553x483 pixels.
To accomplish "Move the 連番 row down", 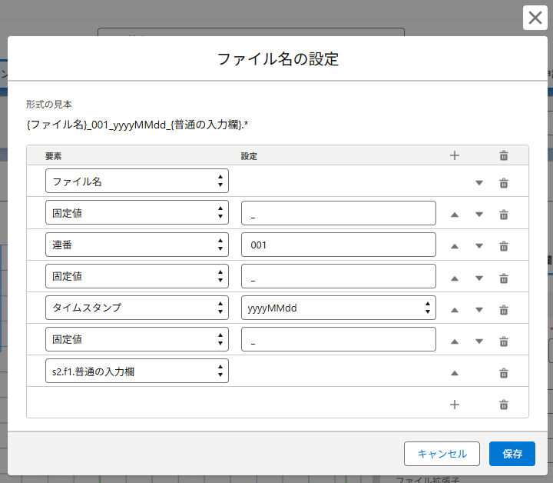I will pos(479,246).
